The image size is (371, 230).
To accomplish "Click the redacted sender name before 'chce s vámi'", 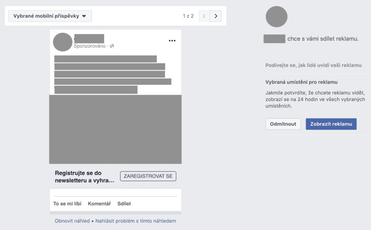I will tap(274, 38).
